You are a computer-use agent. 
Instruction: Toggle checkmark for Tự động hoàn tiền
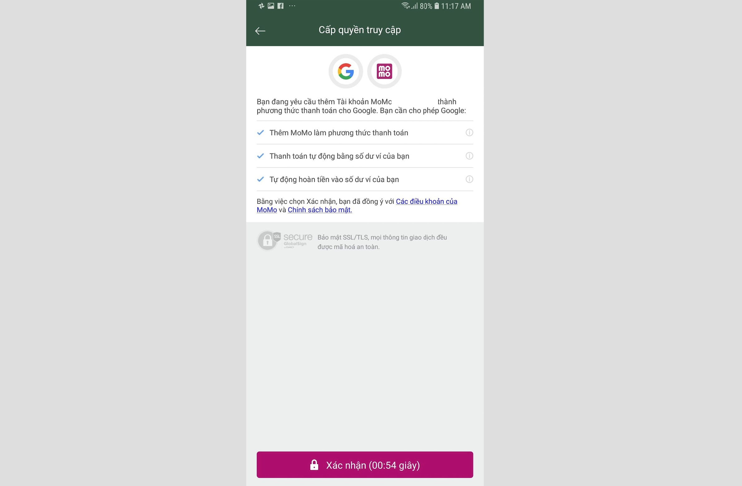click(x=261, y=179)
